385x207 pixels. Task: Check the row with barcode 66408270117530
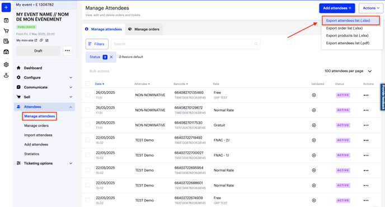(88, 125)
